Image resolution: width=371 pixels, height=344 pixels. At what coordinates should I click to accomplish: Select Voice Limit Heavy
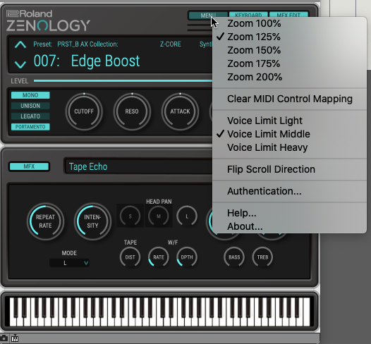click(x=290, y=147)
